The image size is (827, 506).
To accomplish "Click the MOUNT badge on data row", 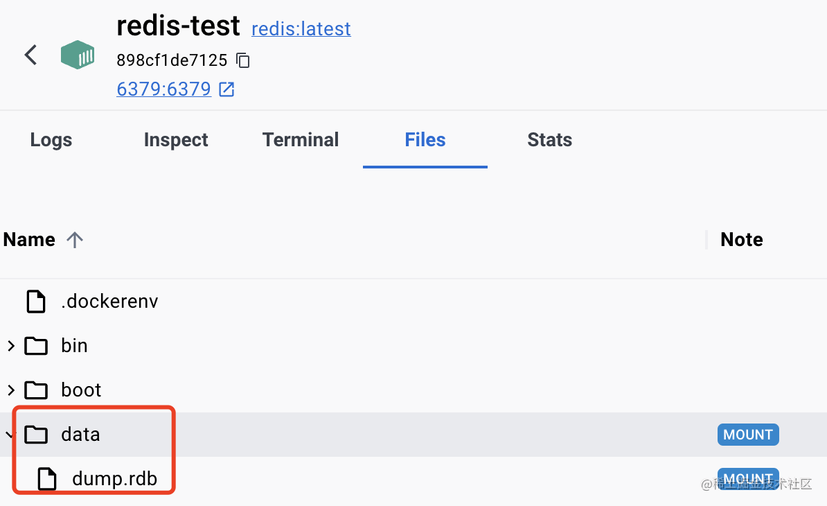I will coord(748,435).
